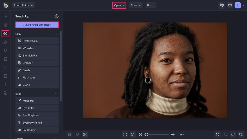Open the Image Manager sidebar icon

coord(5,16)
